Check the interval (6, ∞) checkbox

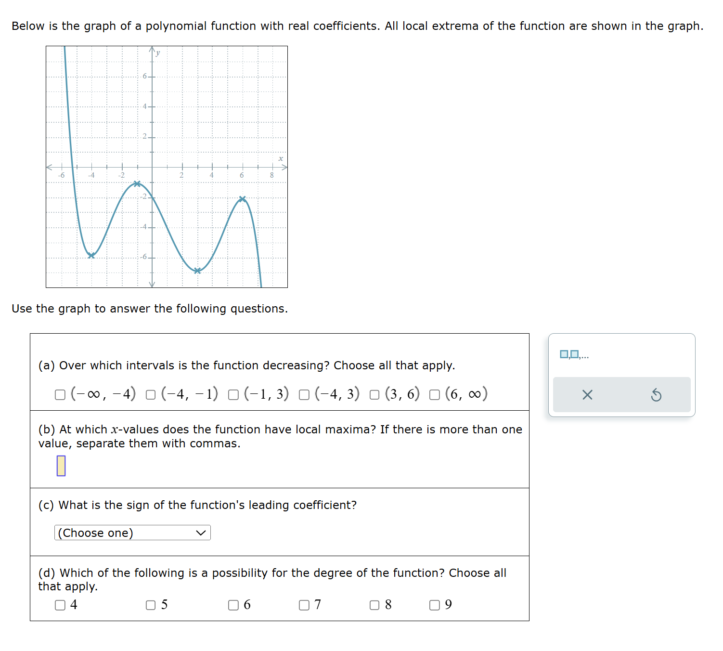tap(436, 395)
